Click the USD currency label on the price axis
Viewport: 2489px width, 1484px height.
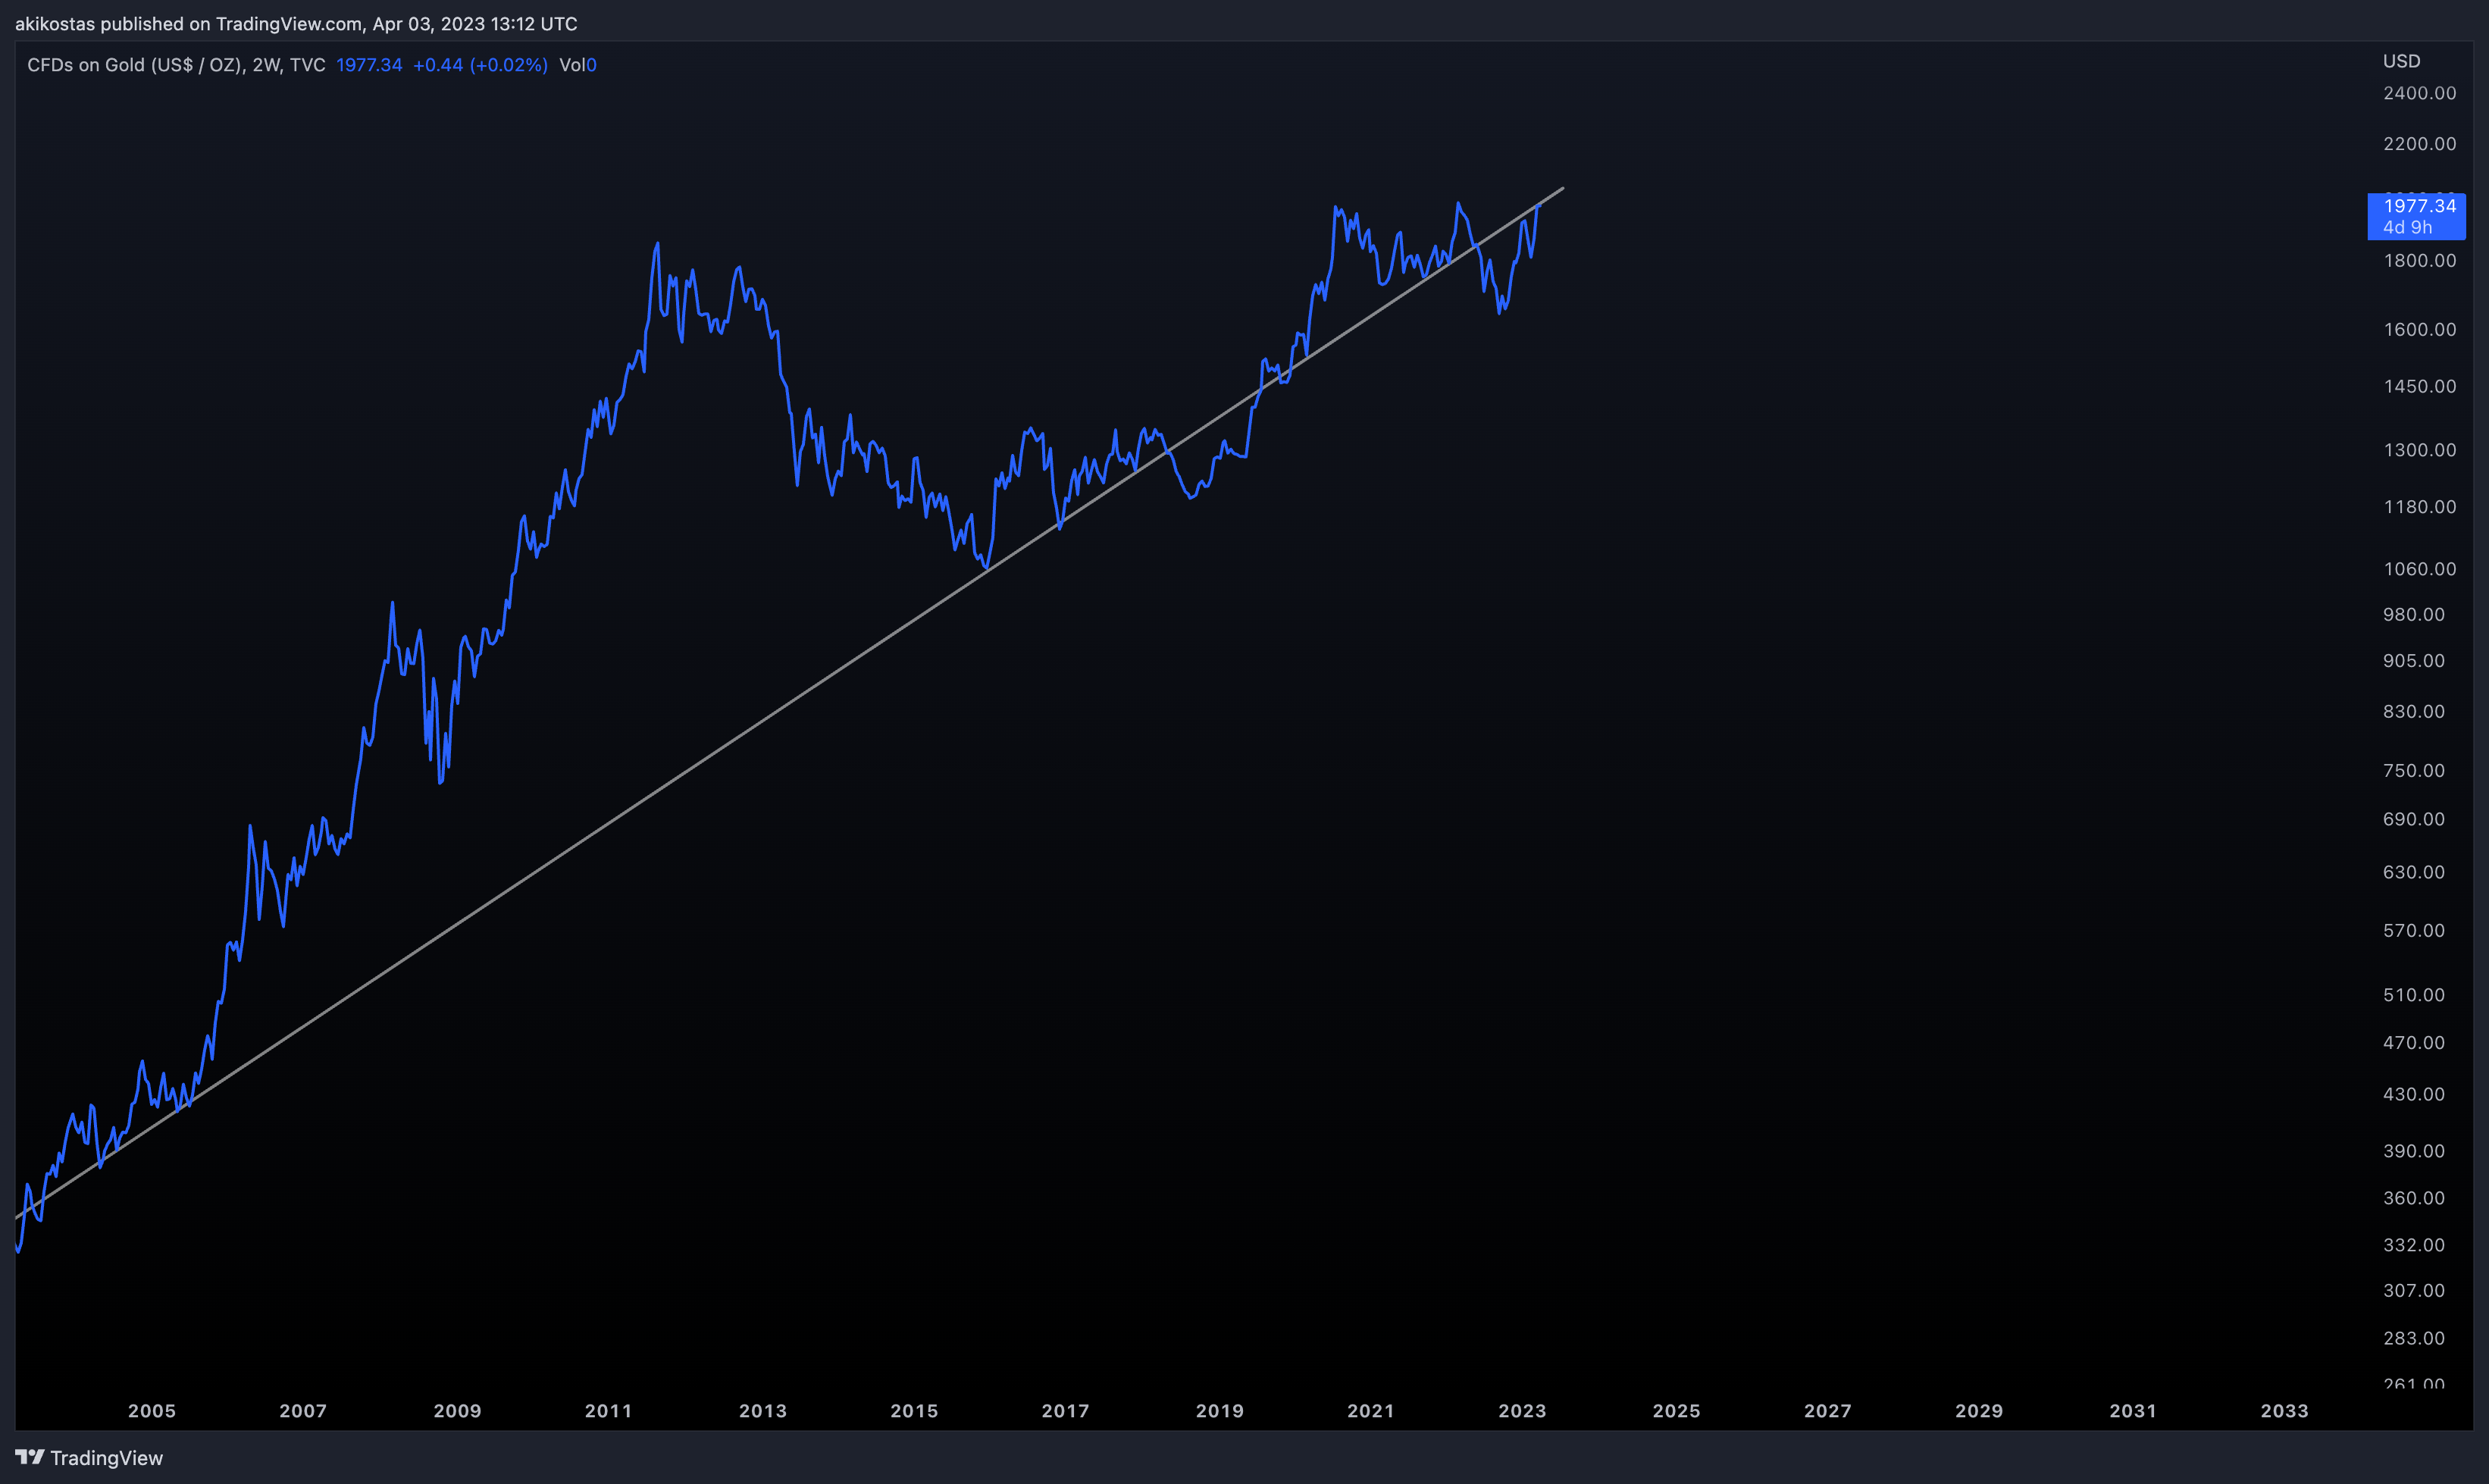pos(2401,61)
